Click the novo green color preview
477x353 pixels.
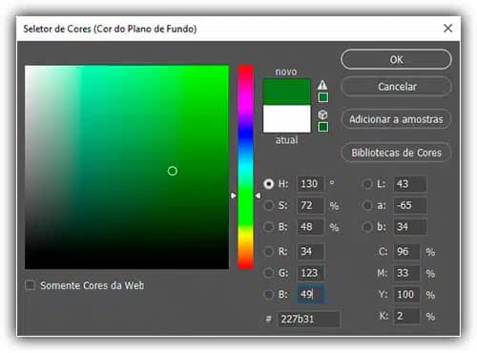pos(287,92)
